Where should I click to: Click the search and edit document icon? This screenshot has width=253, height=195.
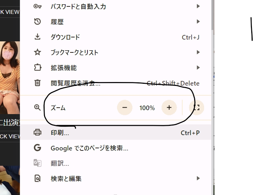(x=37, y=179)
